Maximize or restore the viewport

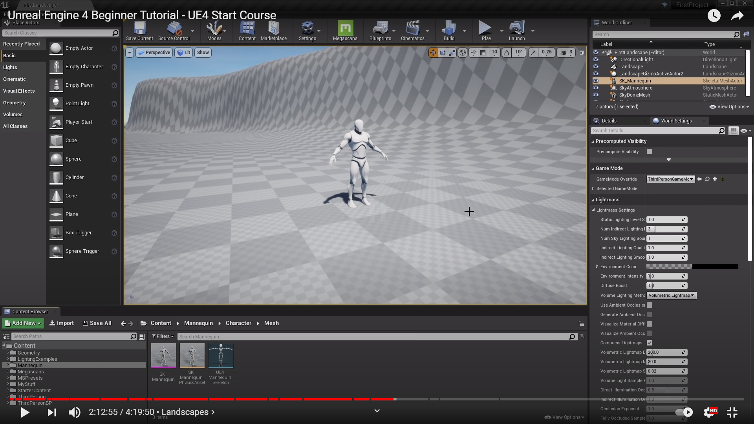(582, 53)
